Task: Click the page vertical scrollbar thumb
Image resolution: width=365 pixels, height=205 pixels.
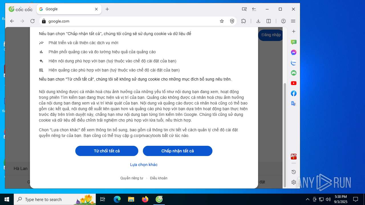Action: point(284,135)
